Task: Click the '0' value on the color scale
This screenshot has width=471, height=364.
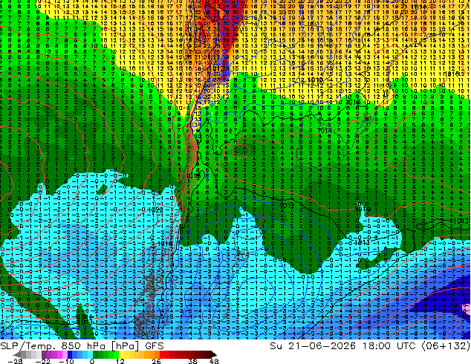Action: pyautogui.click(x=92, y=361)
